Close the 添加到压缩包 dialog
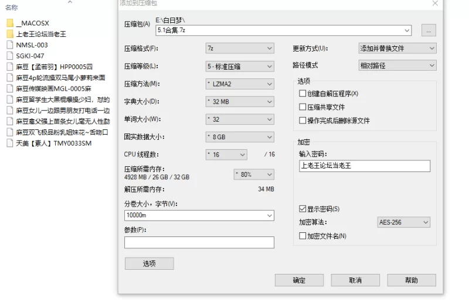 coord(435,4)
